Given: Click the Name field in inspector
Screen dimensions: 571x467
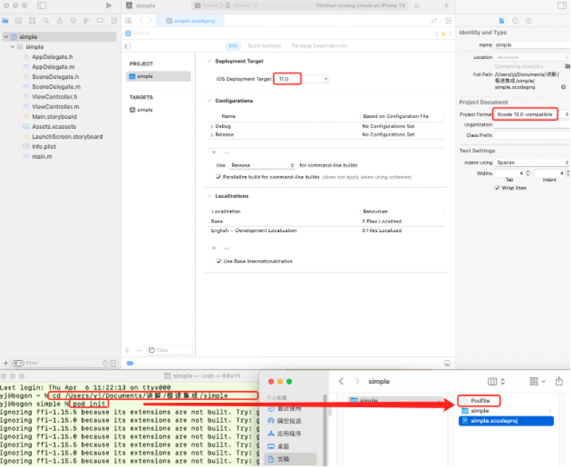Looking at the screenshot, I should [532, 45].
